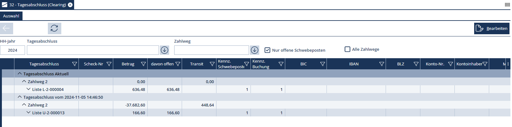
Task: Open the Tagesabschluss lookup dropdown
Action: tap(165, 50)
